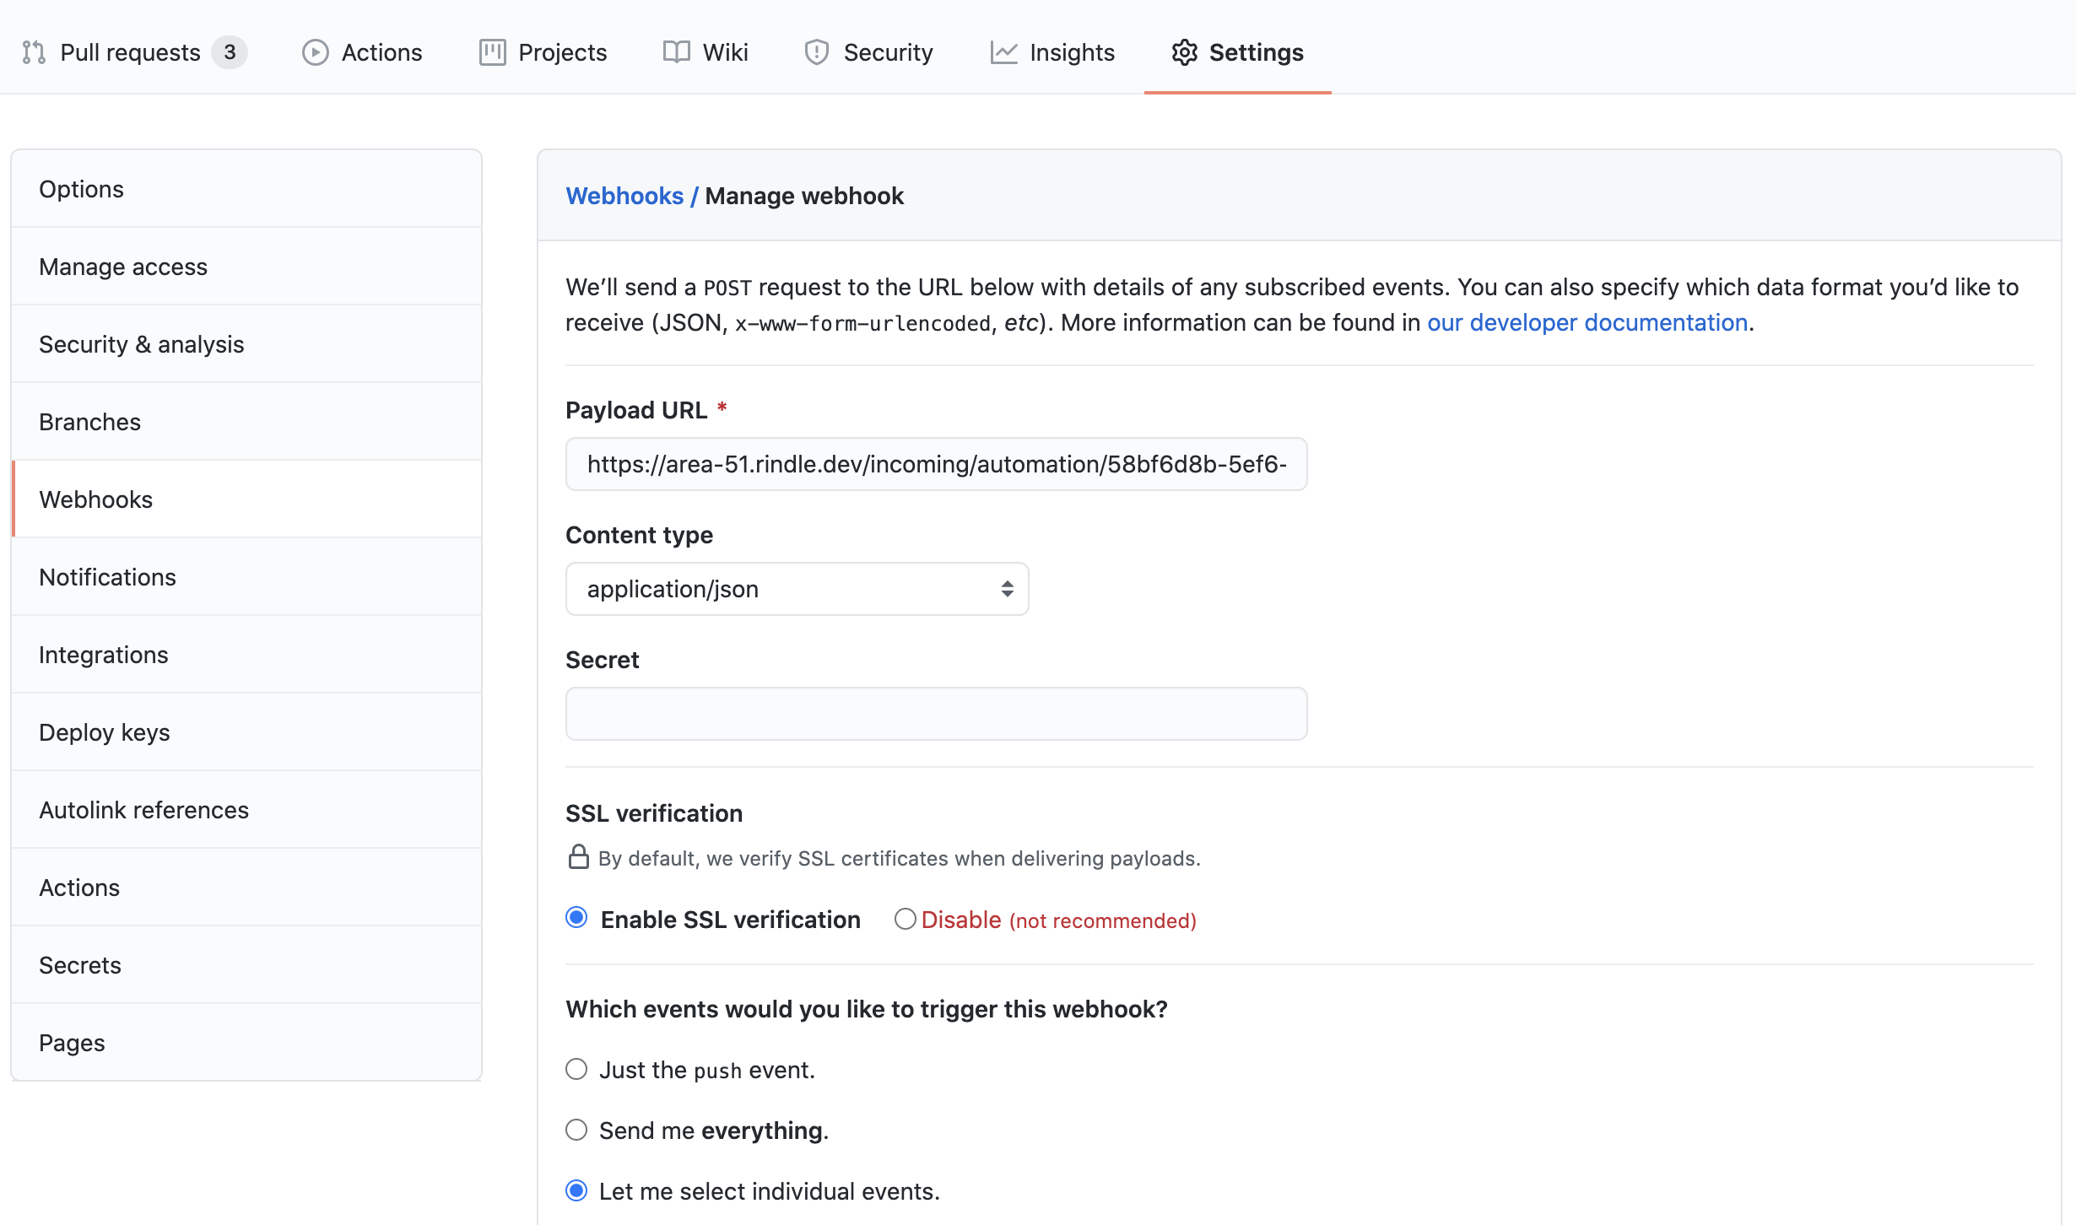This screenshot has width=2076, height=1225.
Task: Open the Pull requests tab
Action: (x=134, y=52)
